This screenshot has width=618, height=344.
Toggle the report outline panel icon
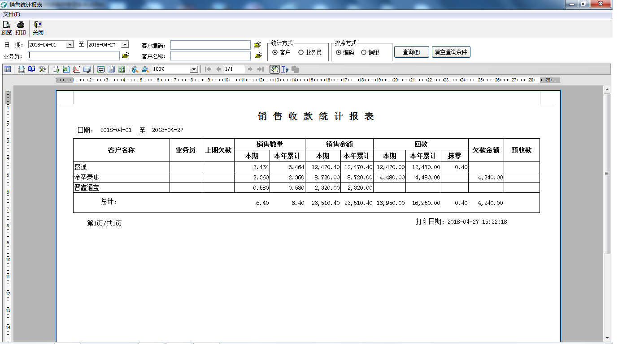tap(8, 69)
